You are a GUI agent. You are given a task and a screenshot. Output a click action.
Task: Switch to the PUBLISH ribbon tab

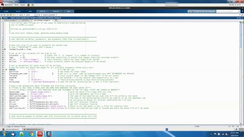[56, 11]
